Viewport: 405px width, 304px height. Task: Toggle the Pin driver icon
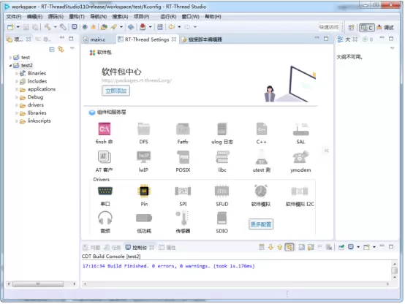click(144, 191)
